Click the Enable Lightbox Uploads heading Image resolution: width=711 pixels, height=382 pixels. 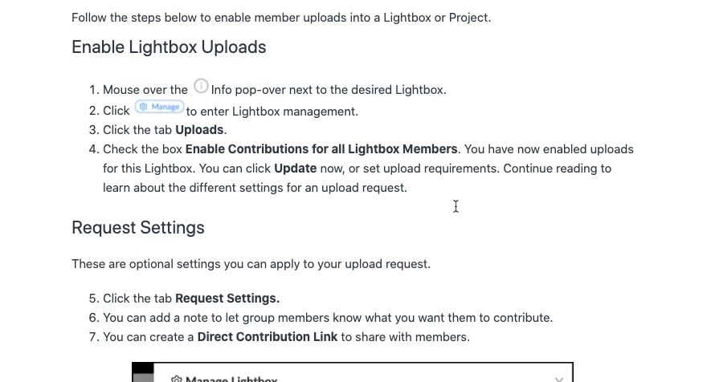(x=169, y=47)
